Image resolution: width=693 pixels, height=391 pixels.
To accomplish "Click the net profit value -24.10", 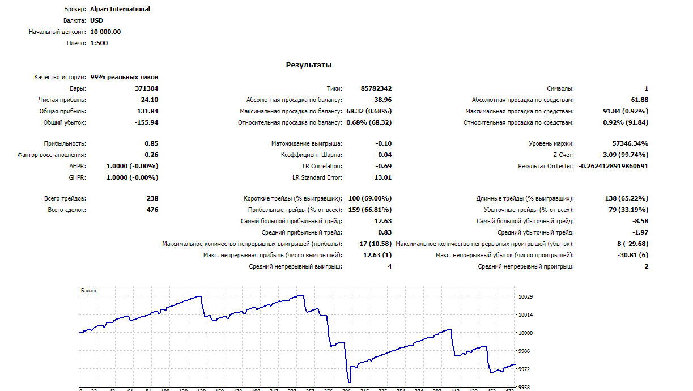I will tap(148, 100).
